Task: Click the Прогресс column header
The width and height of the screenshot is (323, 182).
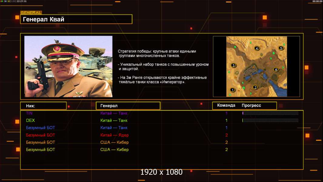Action: click(251, 106)
